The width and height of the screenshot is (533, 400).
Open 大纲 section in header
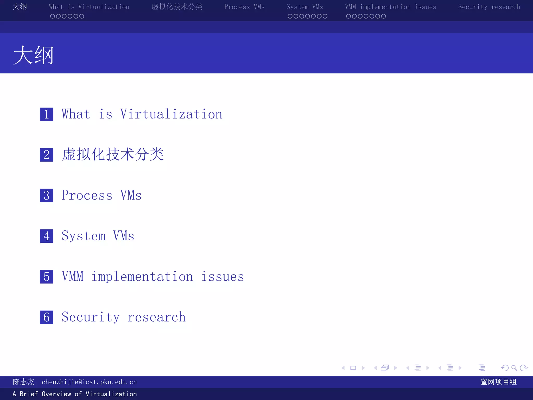(x=20, y=7)
